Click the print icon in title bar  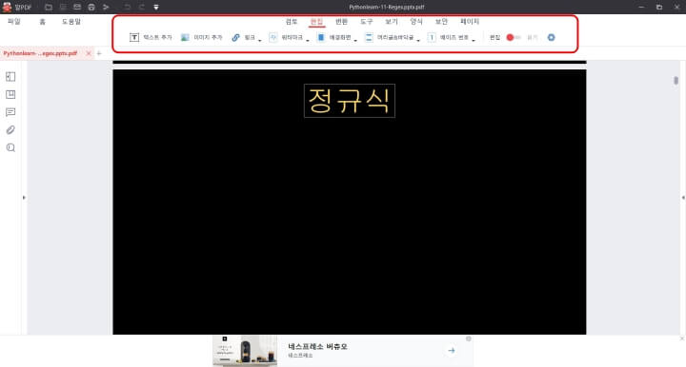[91, 7]
